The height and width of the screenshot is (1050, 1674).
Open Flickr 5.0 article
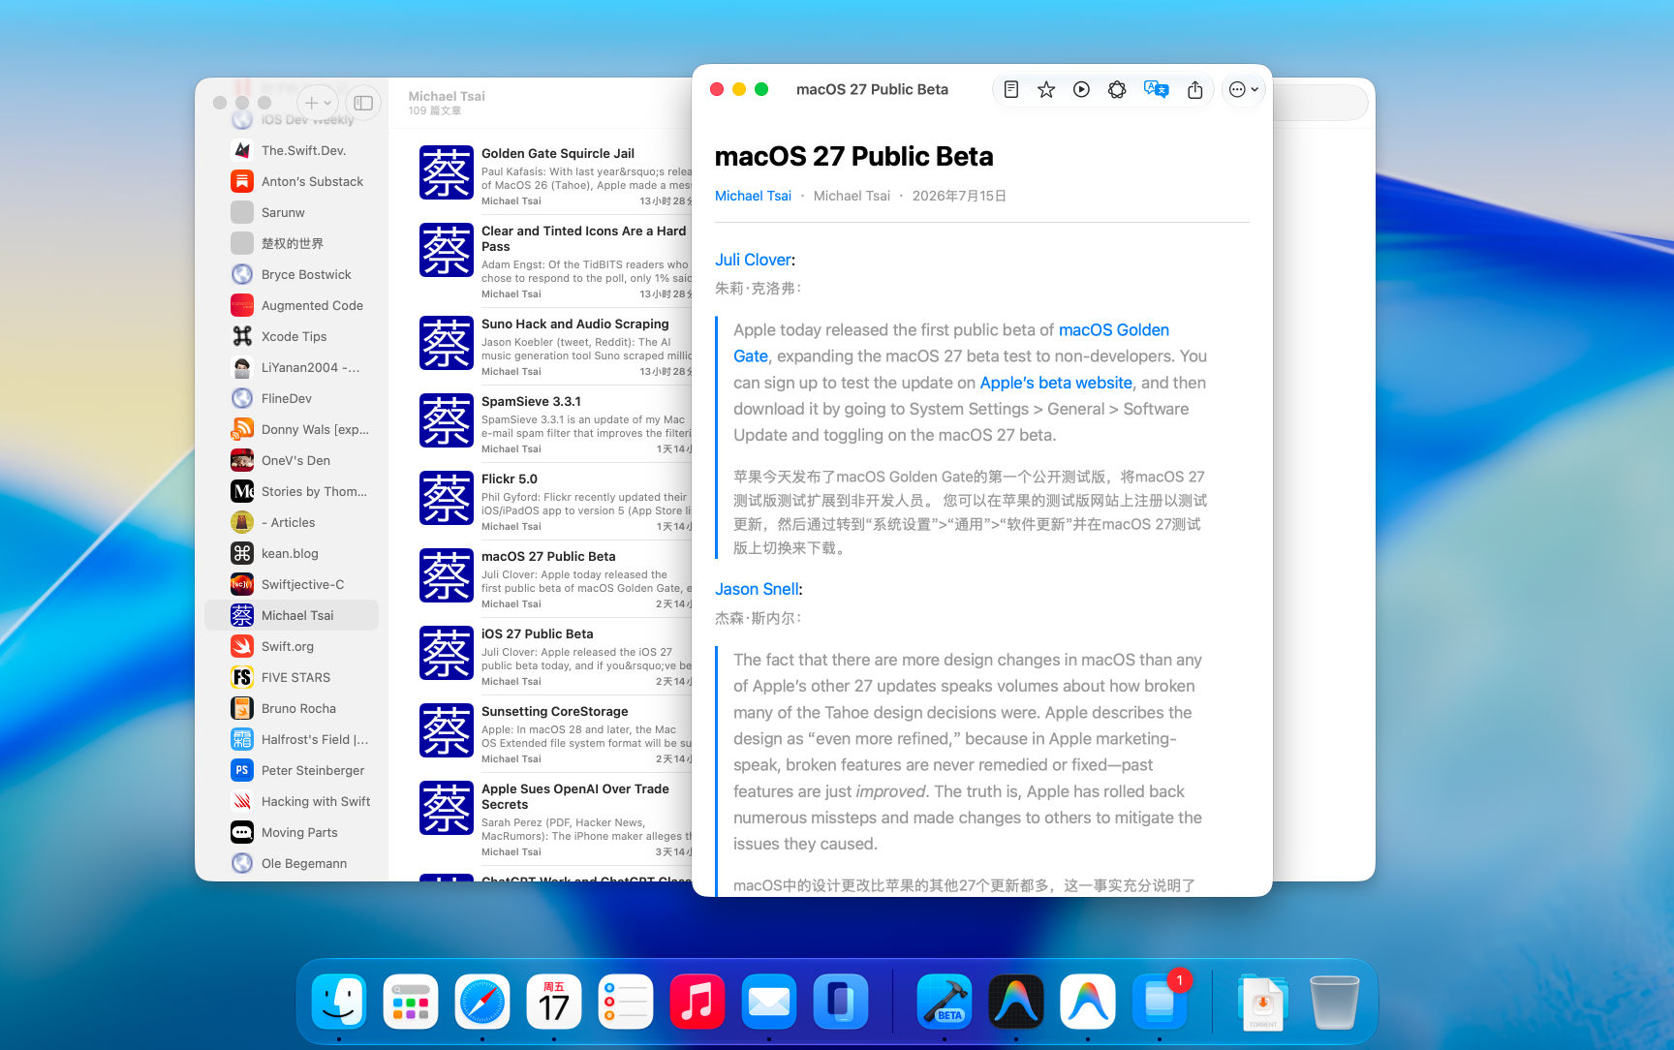555,501
